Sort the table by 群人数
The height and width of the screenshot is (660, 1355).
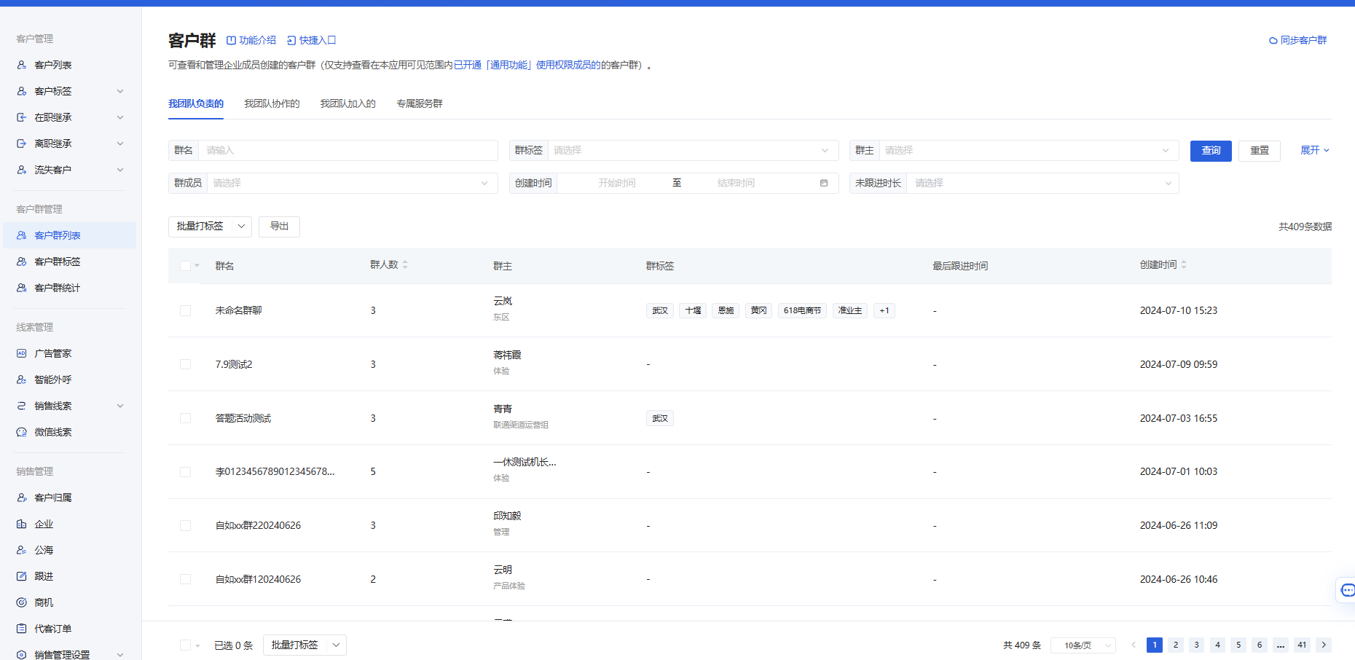click(405, 264)
